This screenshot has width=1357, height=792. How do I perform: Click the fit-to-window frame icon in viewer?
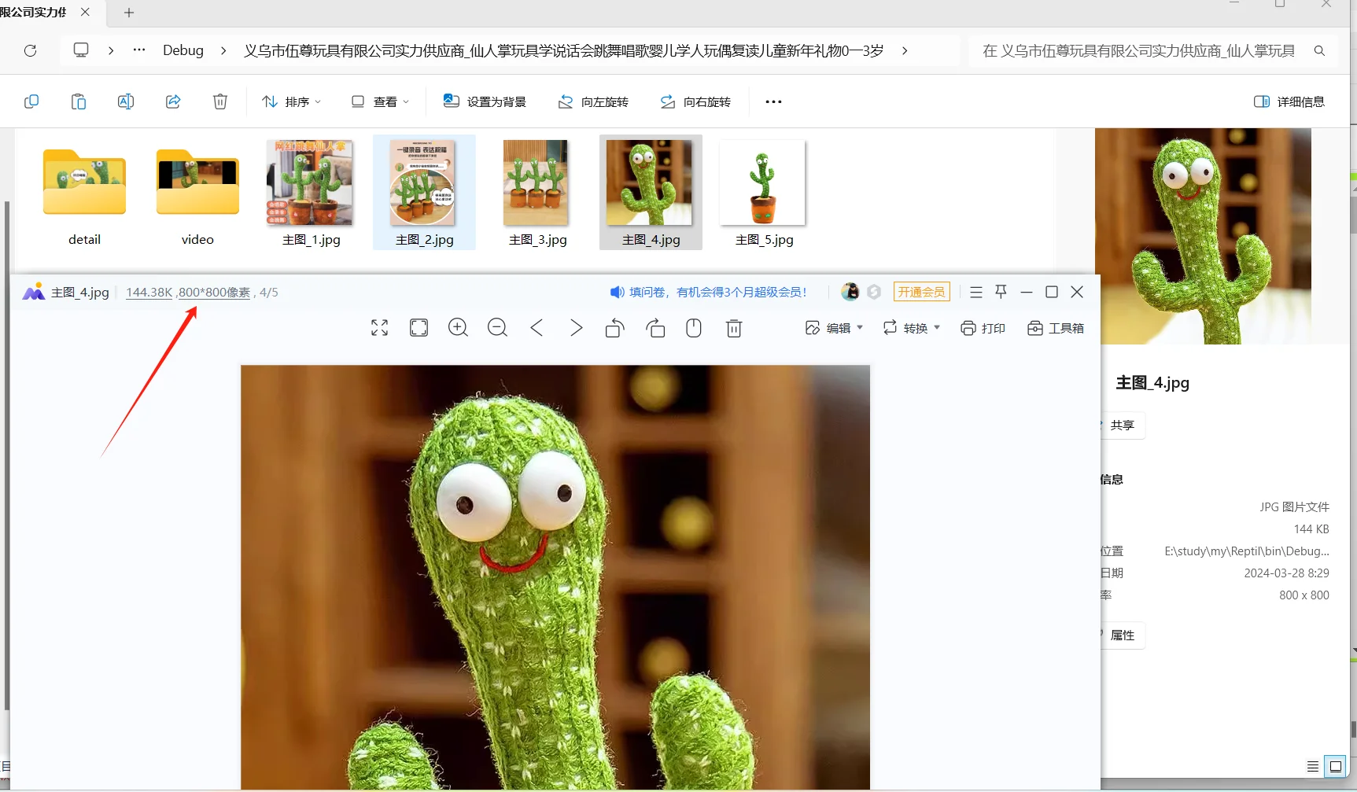pyautogui.click(x=419, y=328)
